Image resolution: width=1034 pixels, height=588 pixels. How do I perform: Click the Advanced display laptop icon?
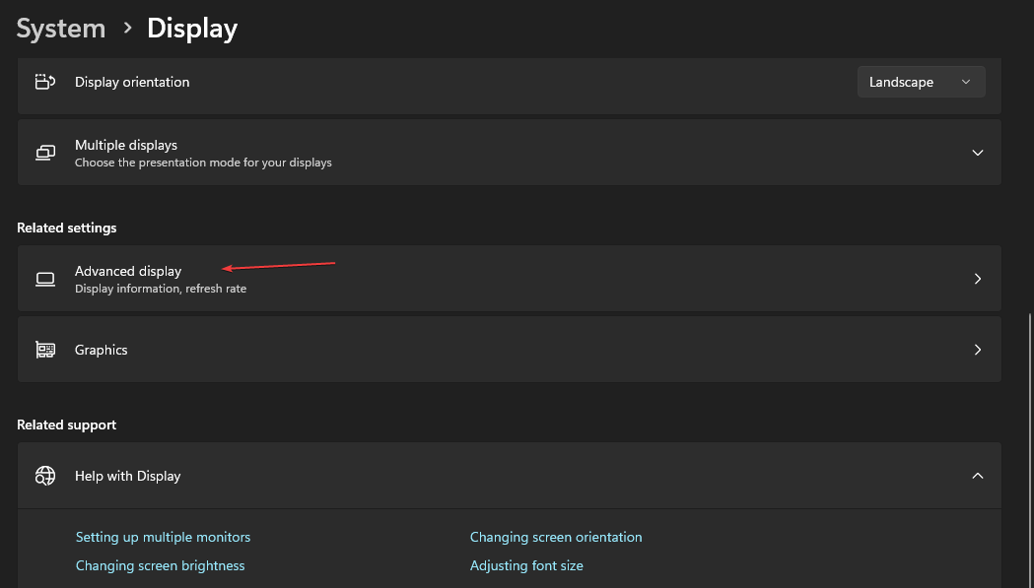click(44, 279)
